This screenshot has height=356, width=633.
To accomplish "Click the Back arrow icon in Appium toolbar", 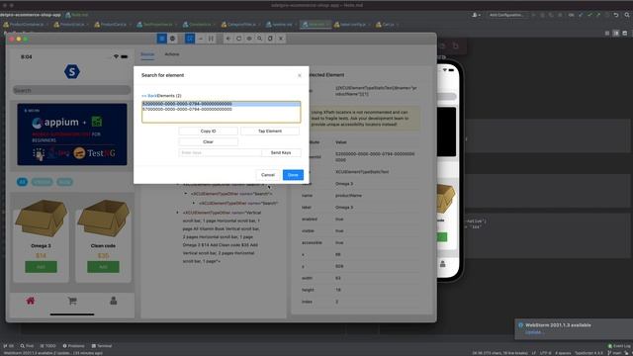I will (x=228, y=39).
